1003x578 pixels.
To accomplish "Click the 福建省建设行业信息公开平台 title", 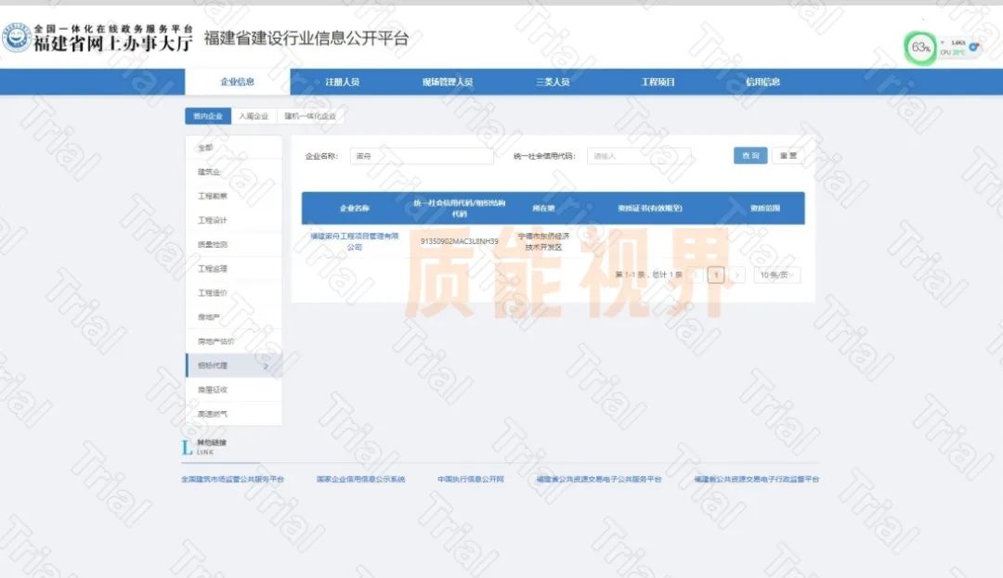I will pos(306,38).
